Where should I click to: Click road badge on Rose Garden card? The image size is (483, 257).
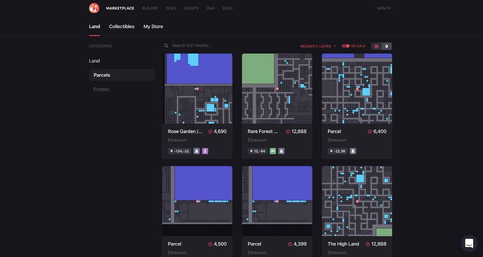point(197,151)
